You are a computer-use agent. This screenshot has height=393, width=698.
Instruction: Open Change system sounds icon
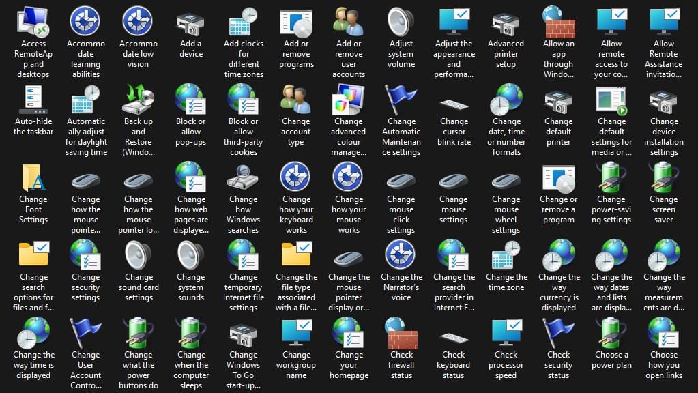coord(190,254)
